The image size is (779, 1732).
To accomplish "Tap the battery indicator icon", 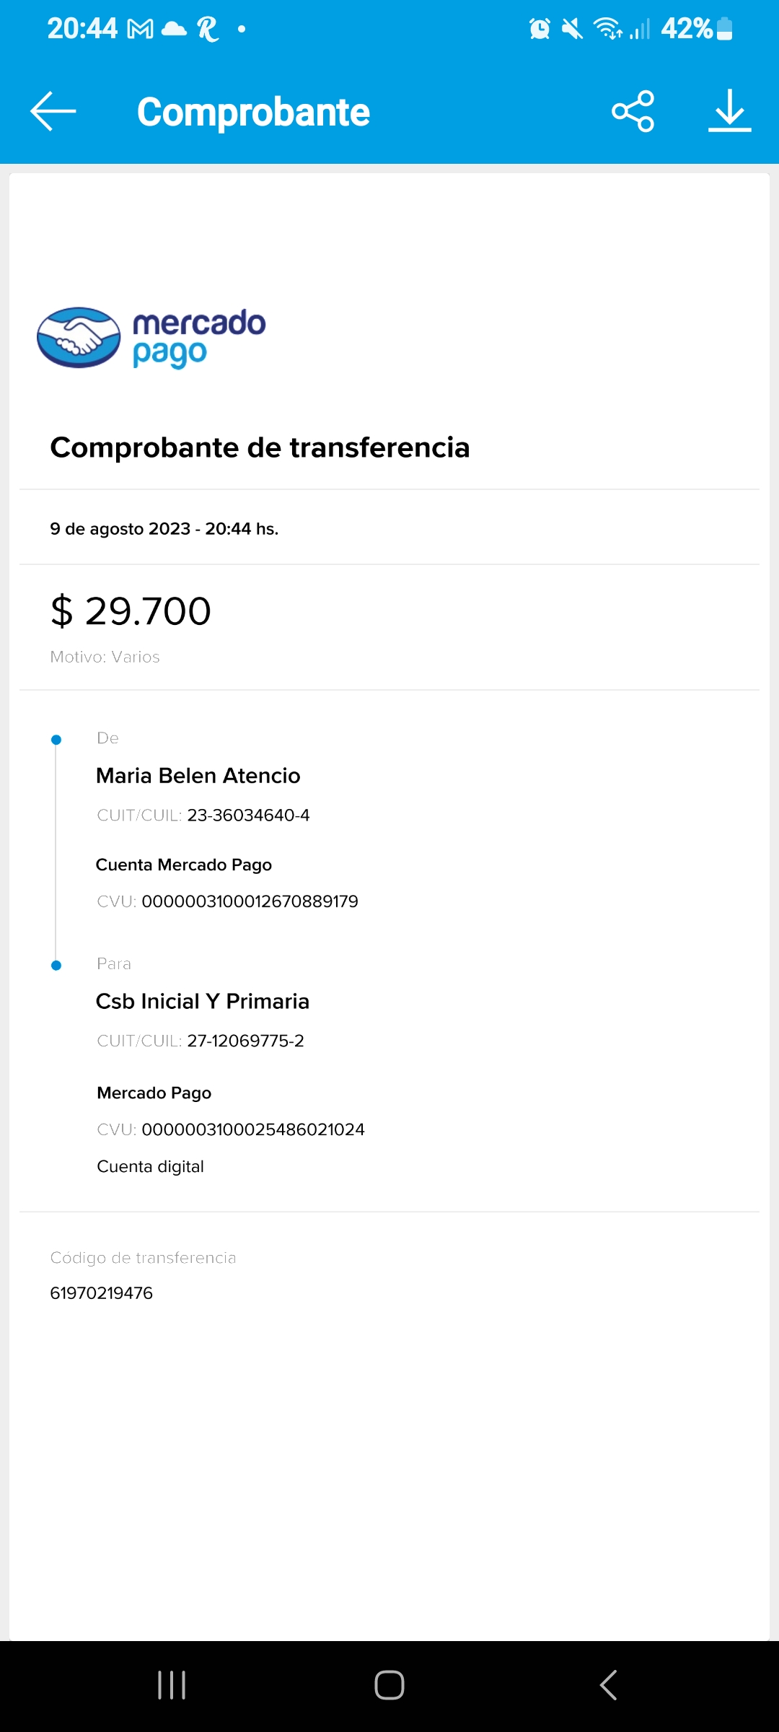I will tap(725, 29).
